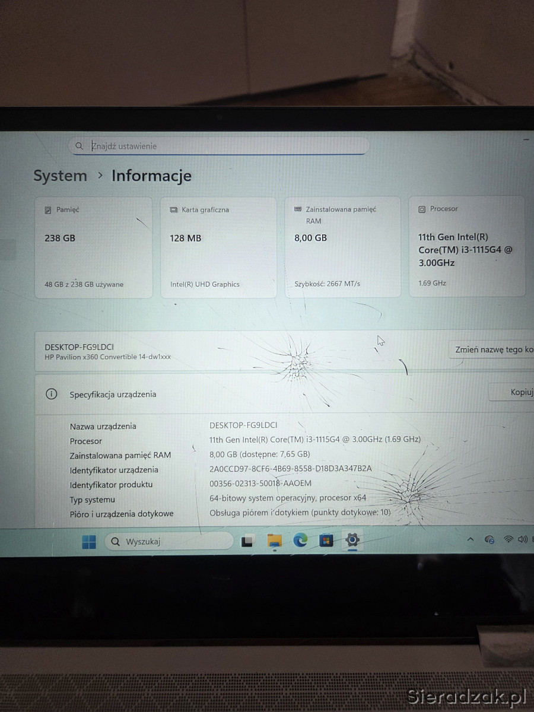Click the volume speaker tray icon
This screenshot has width=534, height=712.
(522, 539)
